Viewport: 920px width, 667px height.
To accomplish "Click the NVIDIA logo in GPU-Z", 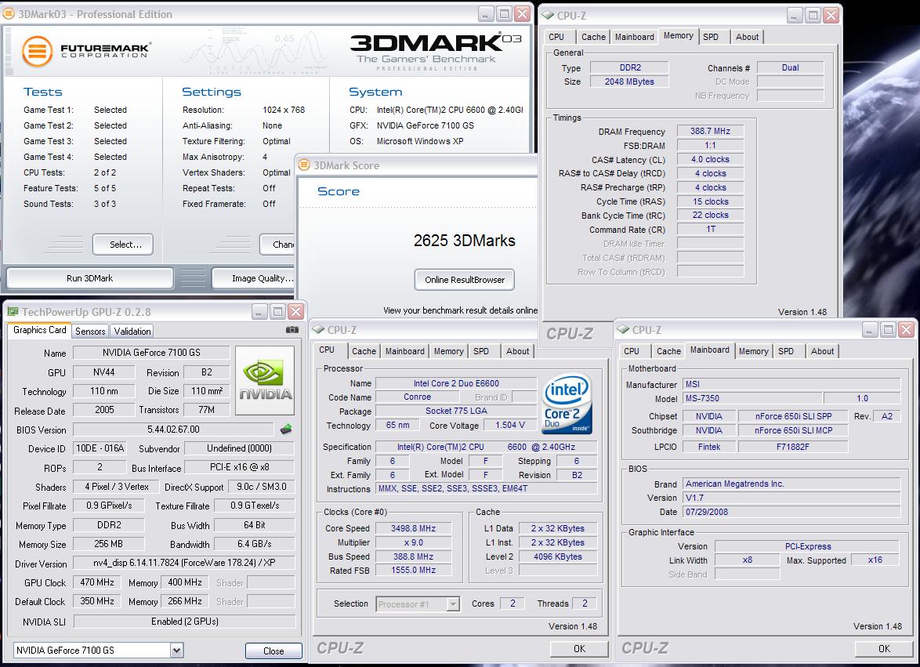I will click(x=265, y=380).
